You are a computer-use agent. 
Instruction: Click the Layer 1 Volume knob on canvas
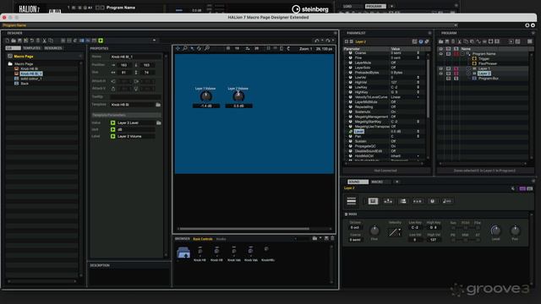pyautogui.click(x=206, y=96)
